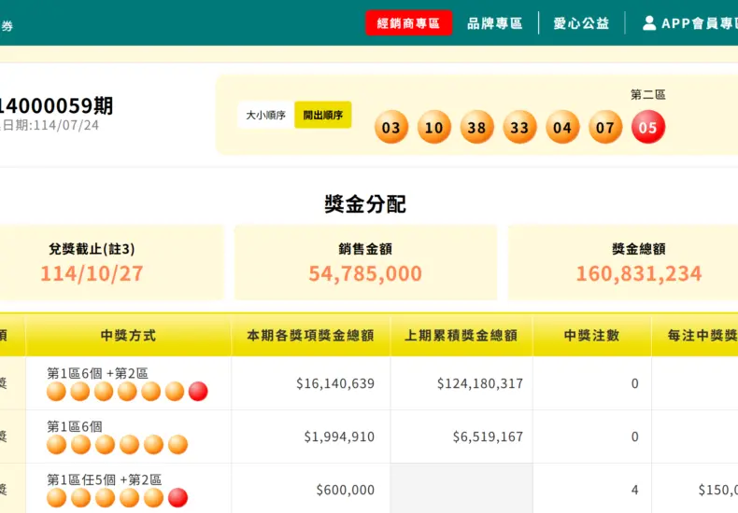Click the 第二區 label

coord(648,95)
